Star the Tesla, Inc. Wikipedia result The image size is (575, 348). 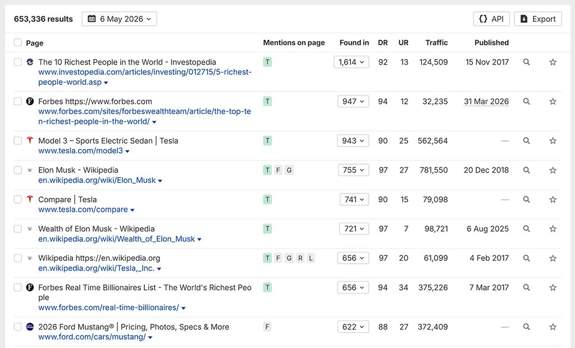click(x=553, y=258)
